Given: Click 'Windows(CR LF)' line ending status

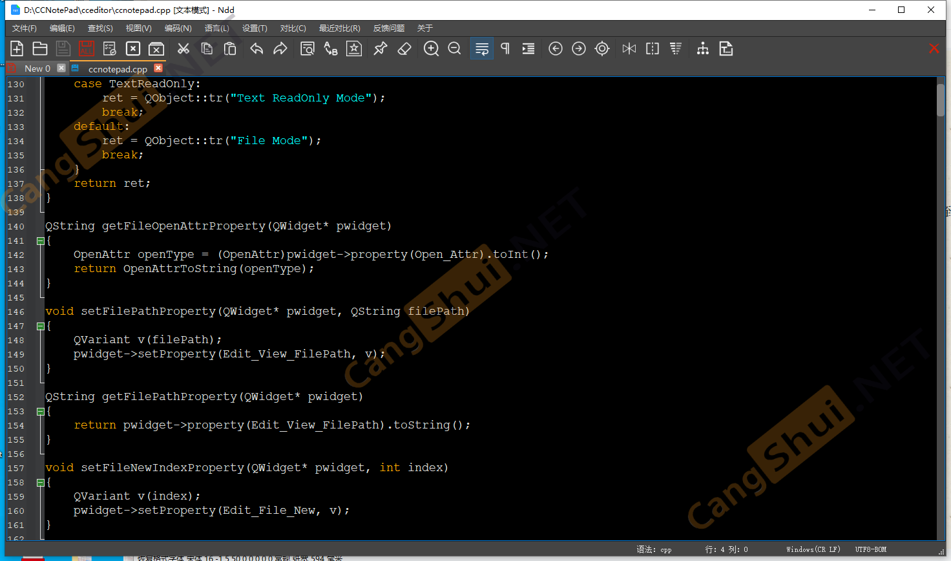Looking at the screenshot, I should (813, 549).
